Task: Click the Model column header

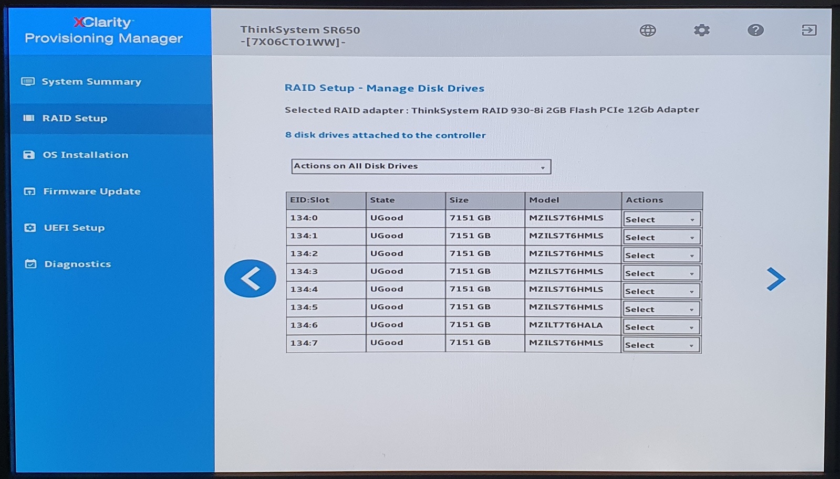Action: coord(573,200)
